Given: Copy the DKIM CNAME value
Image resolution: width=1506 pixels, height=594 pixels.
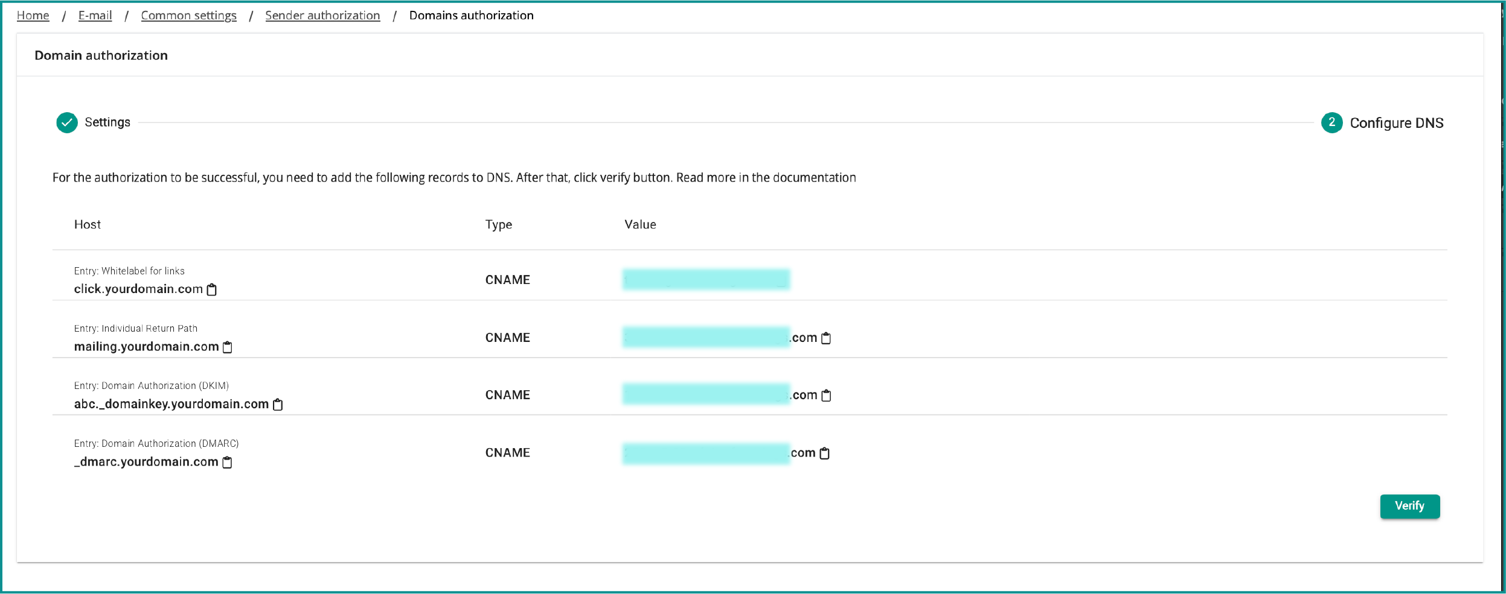Looking at the screenshot, I should click(827, 396).
